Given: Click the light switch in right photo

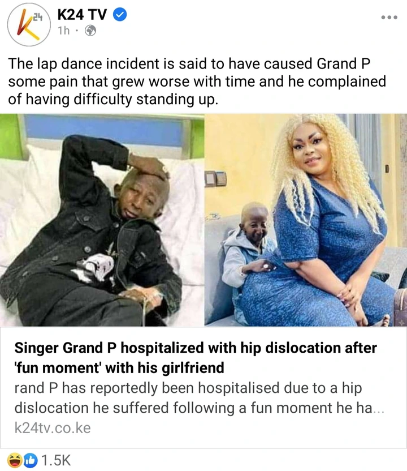Looking at the screenshot, I should [x=215, y=178].
